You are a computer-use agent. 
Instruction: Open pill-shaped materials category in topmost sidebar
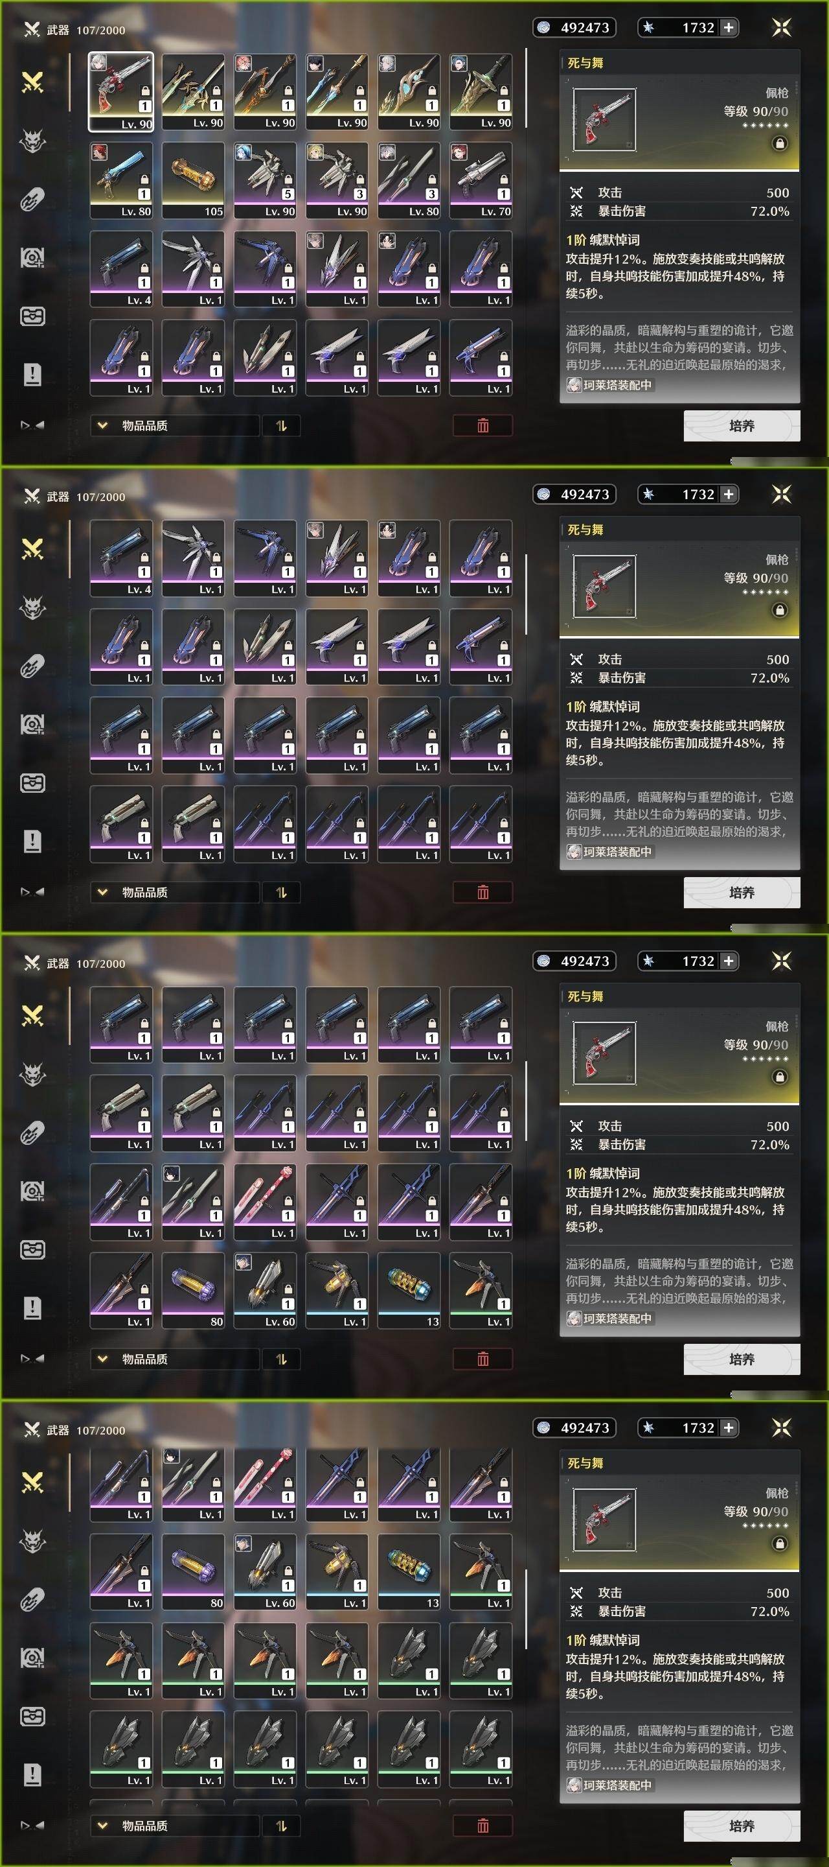(x=32, y=198)
